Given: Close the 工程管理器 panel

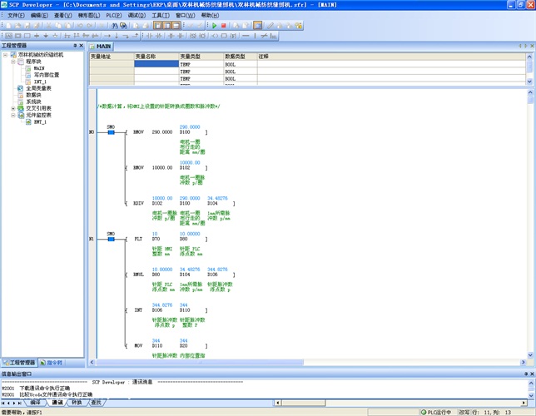Looking at the screenshot, I should 82,46.
